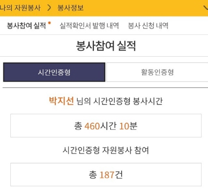The image size is (208, 194).
Task: Go to 나의 자원봉사 breadcrumb
Action: 20,8
